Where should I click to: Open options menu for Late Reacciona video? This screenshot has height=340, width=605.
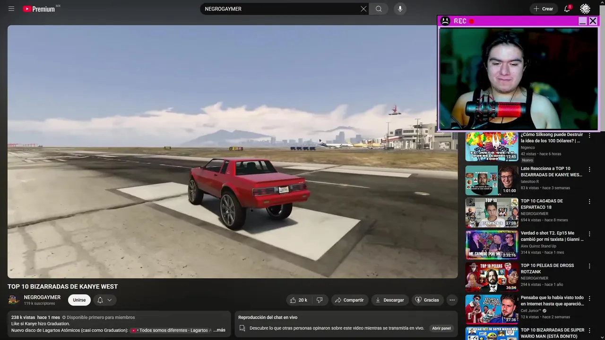click(589, 169)
